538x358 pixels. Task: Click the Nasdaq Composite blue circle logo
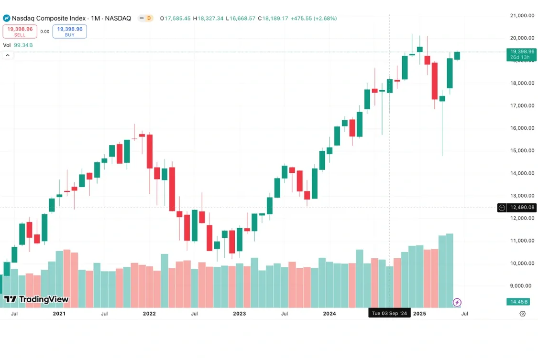click(x=7, y=18)
